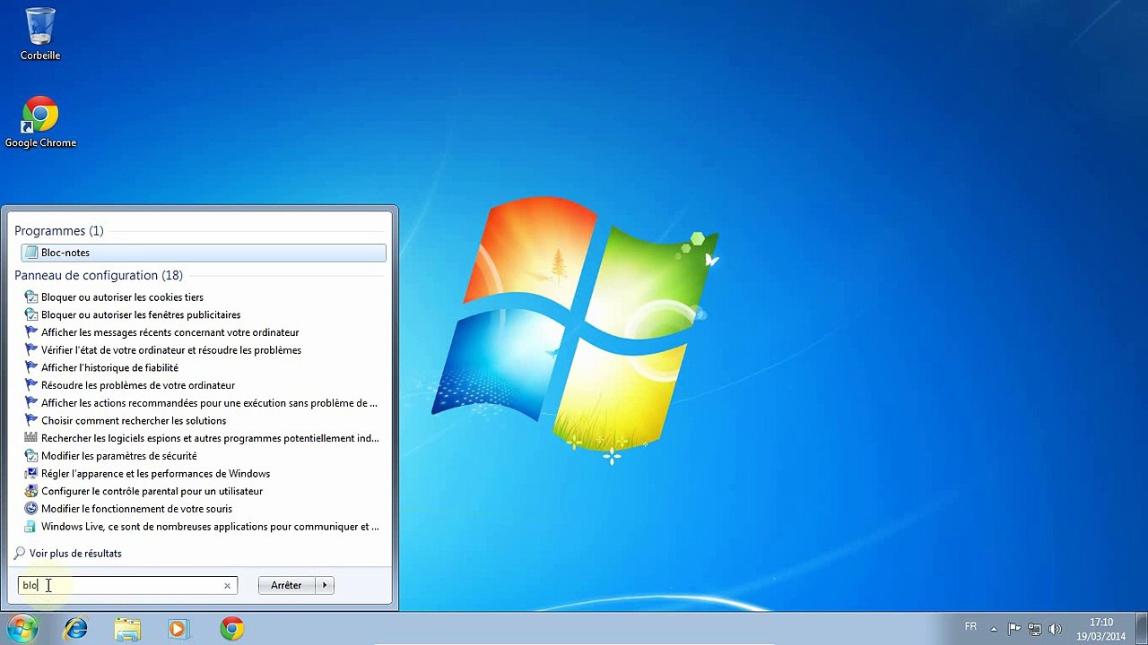This screenshot has width=1148, height=645.
Task: Click the volume speaker tray icon
Action: tap(1055, 629)
